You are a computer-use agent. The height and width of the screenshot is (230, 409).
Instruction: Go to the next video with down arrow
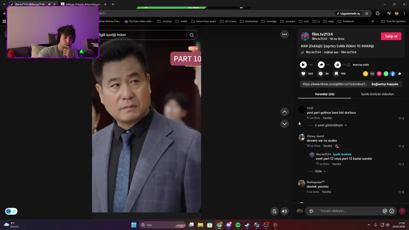284,124
